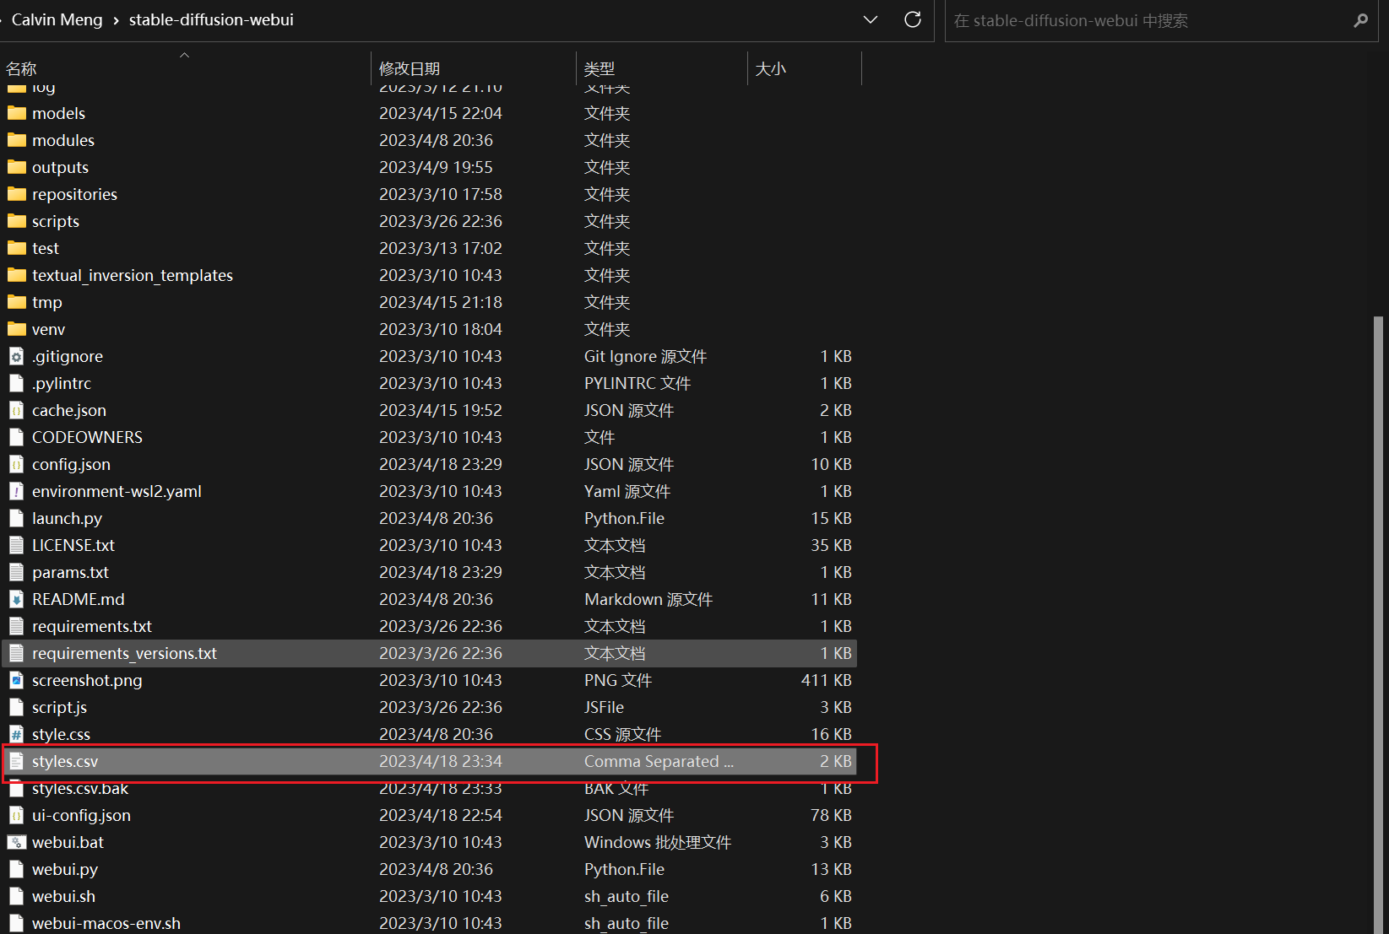This screenshot has width=1389, height=934.
Task: Go to Calvin Meng in breadcrumb
Action: (x=57, y=19)
